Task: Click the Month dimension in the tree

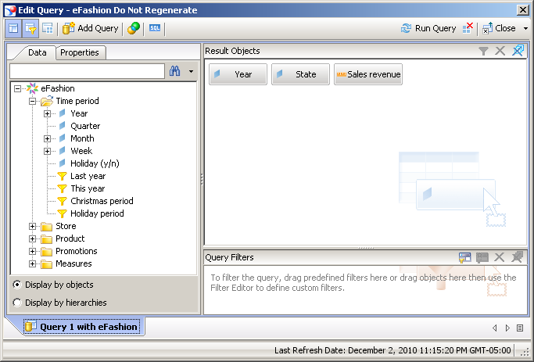Action: (82, 138)
